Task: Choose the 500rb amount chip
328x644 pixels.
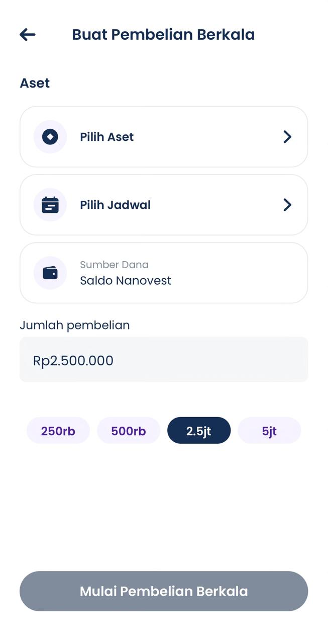Action: (x=129, y=431)
